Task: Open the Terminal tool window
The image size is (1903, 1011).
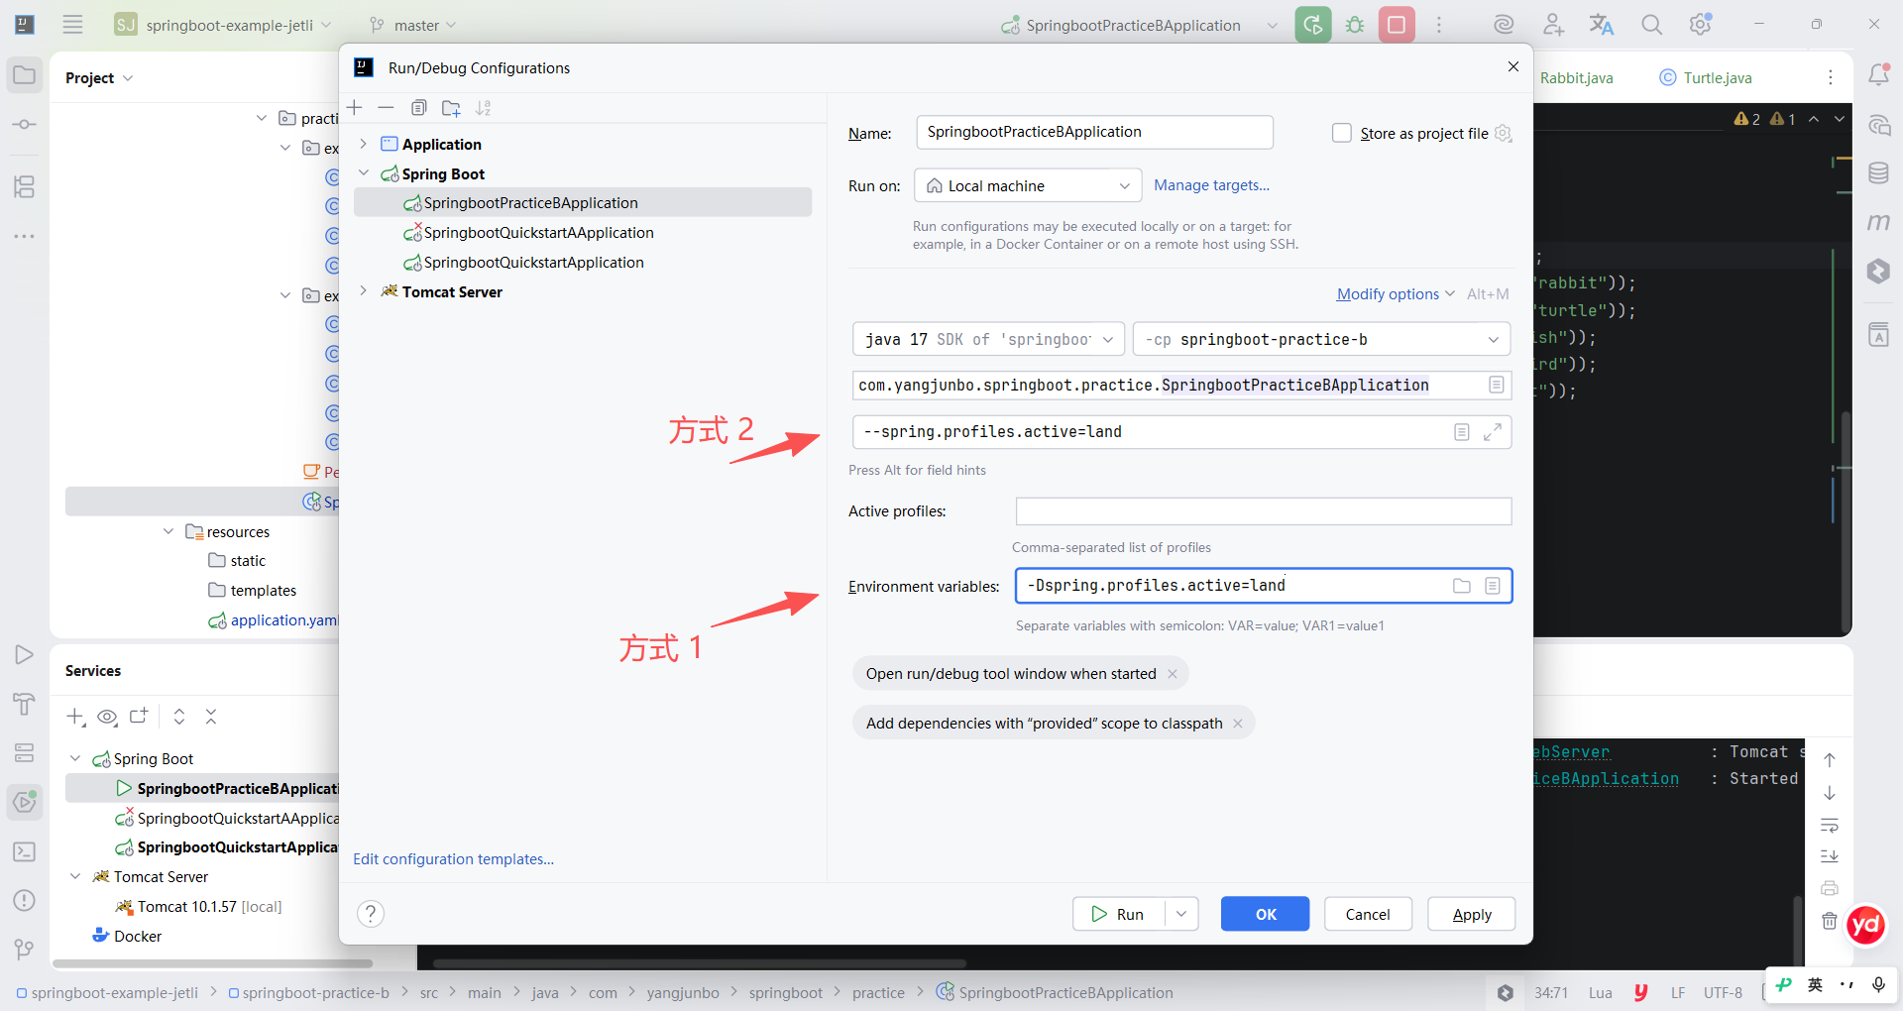Action: point(25,851)
